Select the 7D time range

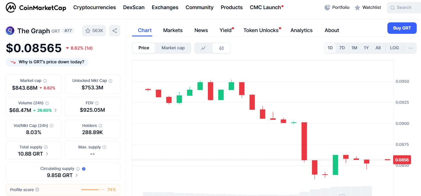point(342,48)
